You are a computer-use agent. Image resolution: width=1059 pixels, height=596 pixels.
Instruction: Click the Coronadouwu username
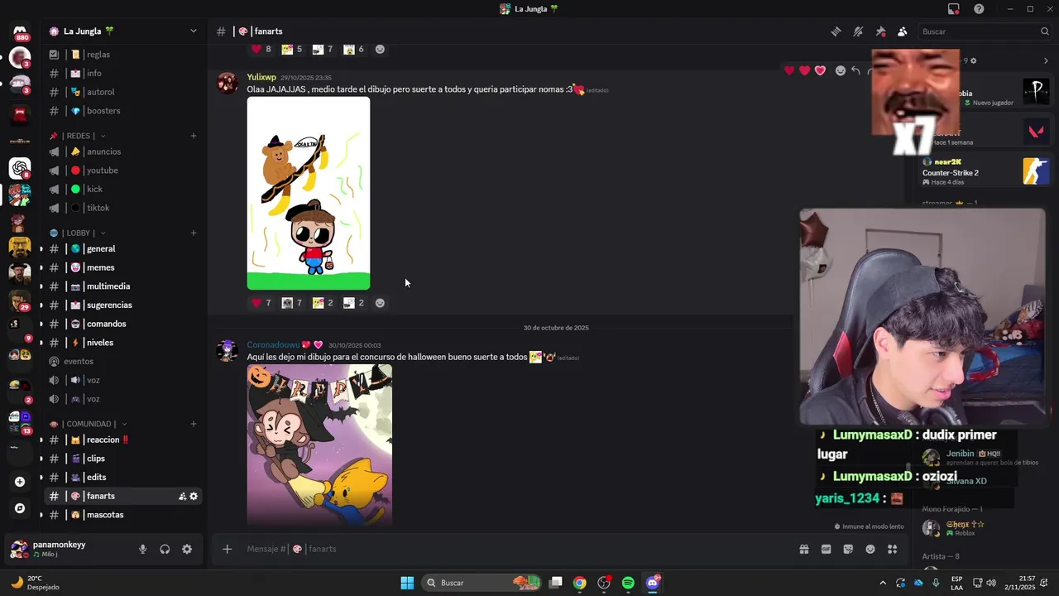click(x=273, y=345)
